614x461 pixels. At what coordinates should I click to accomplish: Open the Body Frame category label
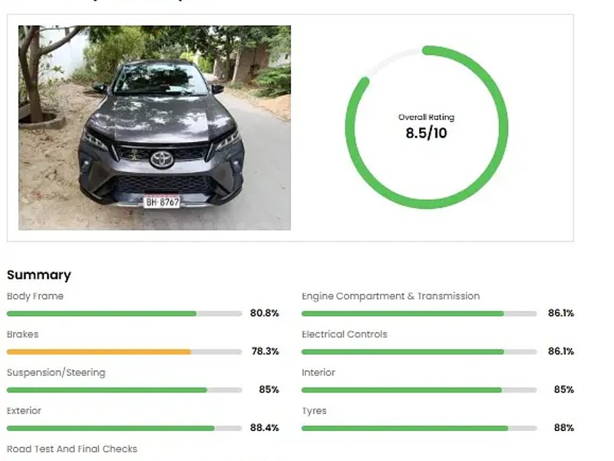click(x=35, y=297)
